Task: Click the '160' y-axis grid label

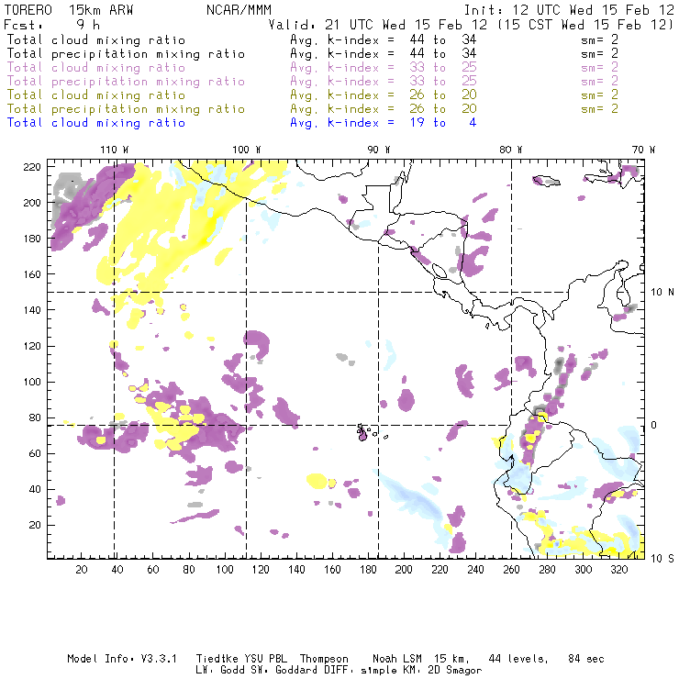Action: point(32,274)
